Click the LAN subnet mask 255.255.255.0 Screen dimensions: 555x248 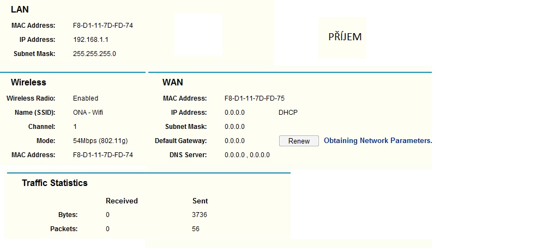pyautogui.click(x=94, y=54)
